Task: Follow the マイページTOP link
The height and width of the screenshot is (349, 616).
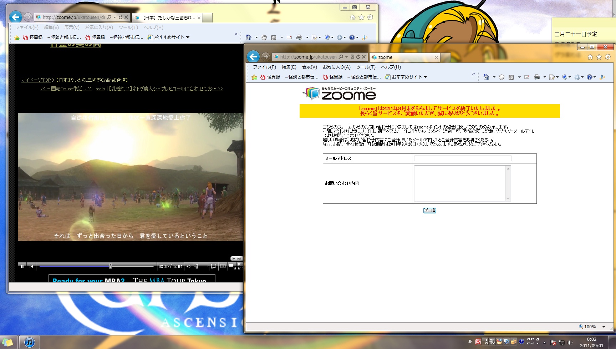Action: 36,80
